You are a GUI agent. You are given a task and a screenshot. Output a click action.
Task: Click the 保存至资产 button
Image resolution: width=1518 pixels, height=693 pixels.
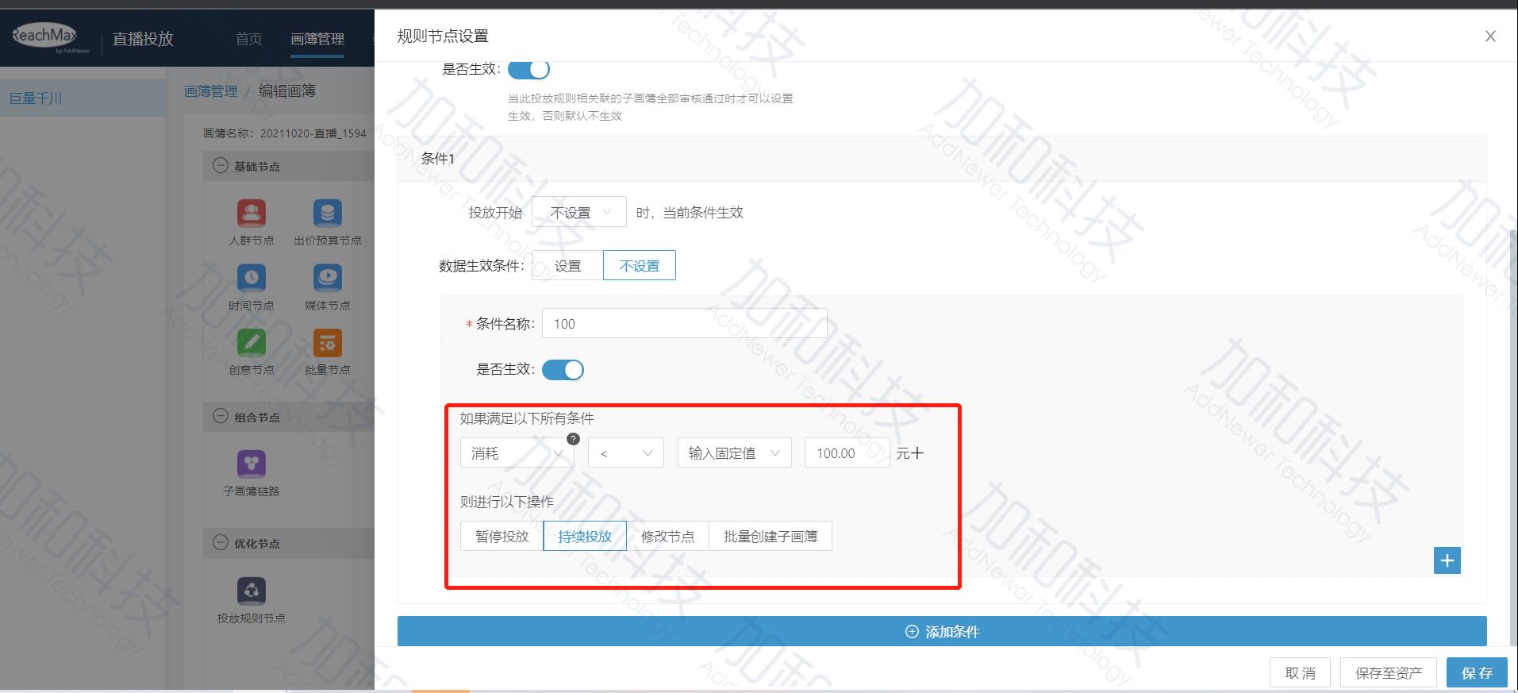tap(1389, 673)
